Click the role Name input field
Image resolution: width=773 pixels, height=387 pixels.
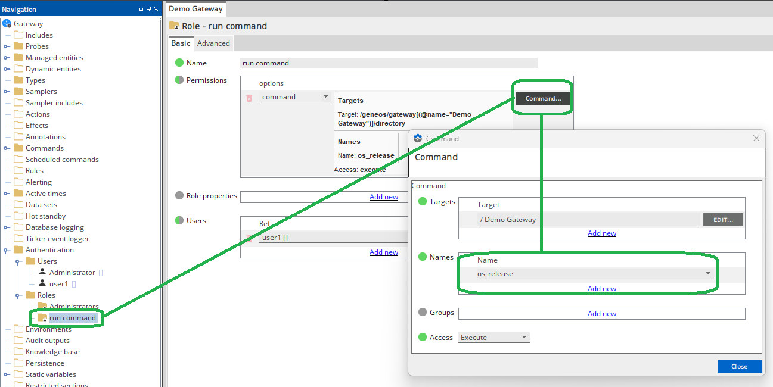tap(388, 63)
